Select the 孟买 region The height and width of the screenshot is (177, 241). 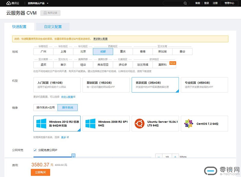(43, 65)
